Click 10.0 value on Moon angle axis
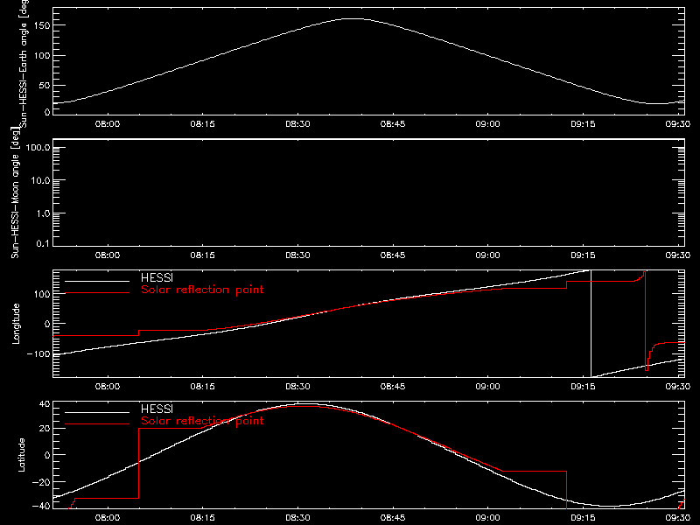 [40, 180]
